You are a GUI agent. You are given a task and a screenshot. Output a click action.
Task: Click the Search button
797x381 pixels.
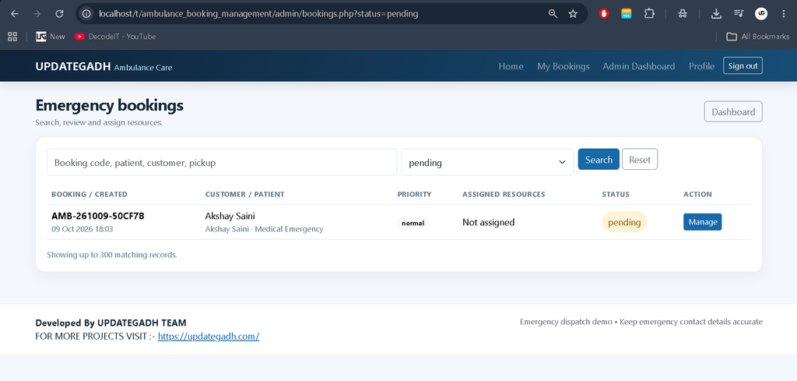[599, 159]
